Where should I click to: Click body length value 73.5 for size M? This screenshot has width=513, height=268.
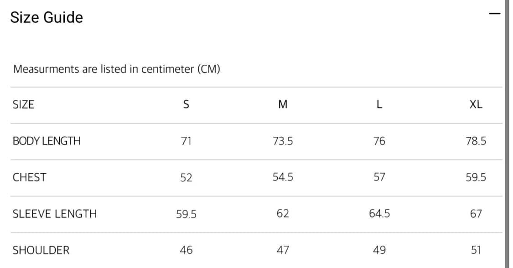283,141
